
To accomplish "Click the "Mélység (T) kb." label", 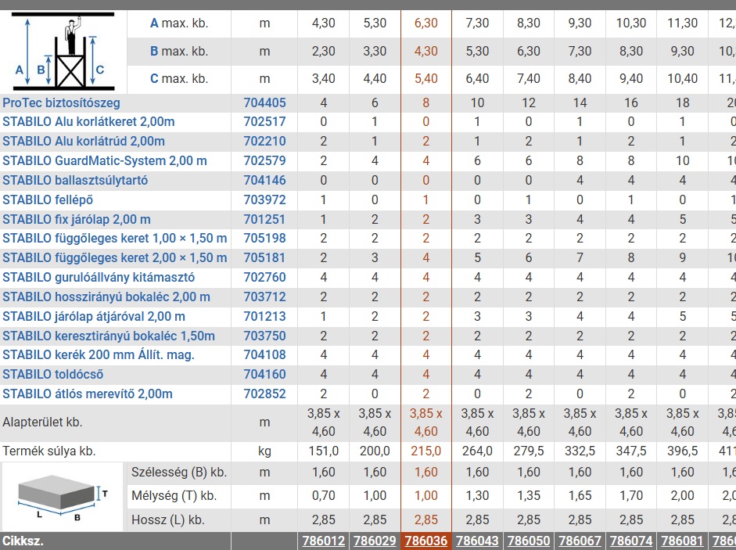I will coord(174,495).
